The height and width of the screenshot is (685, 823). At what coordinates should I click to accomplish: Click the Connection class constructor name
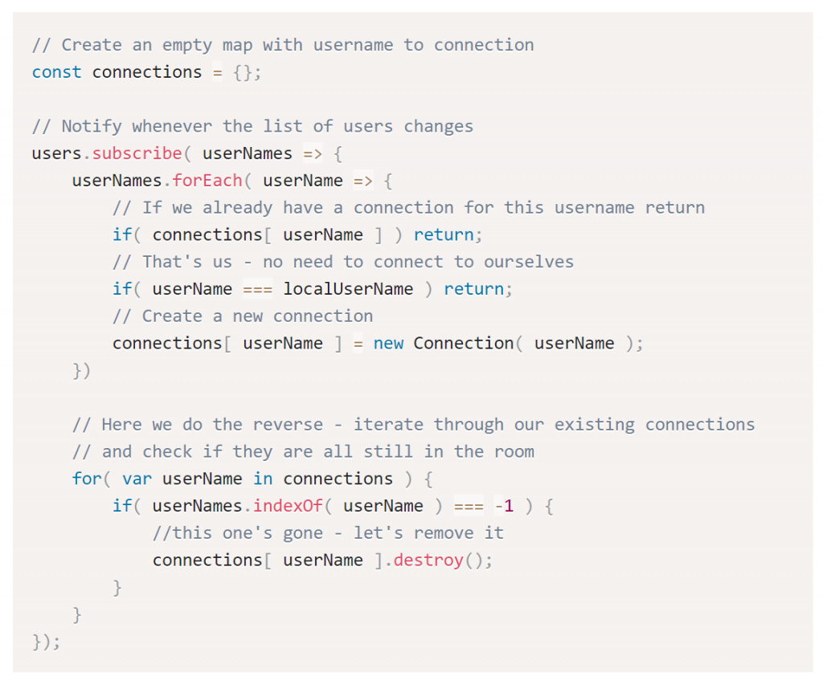click(x=463, y=344)
